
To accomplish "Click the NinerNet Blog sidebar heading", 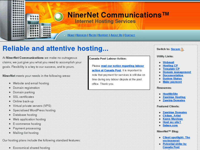I will pos(168,131).
